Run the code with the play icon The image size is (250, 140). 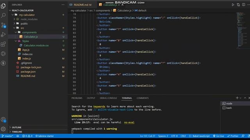coord(233,5)
